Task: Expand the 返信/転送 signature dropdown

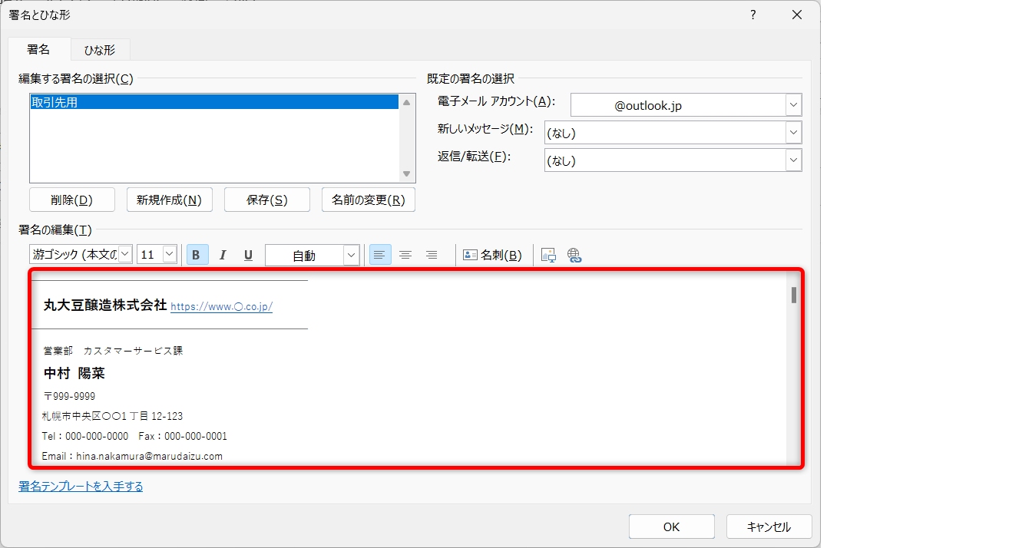Action: [793, 160]
